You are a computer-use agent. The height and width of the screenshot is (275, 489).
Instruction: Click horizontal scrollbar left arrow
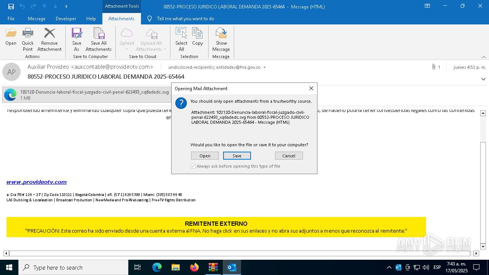click(x=6, y=253)
